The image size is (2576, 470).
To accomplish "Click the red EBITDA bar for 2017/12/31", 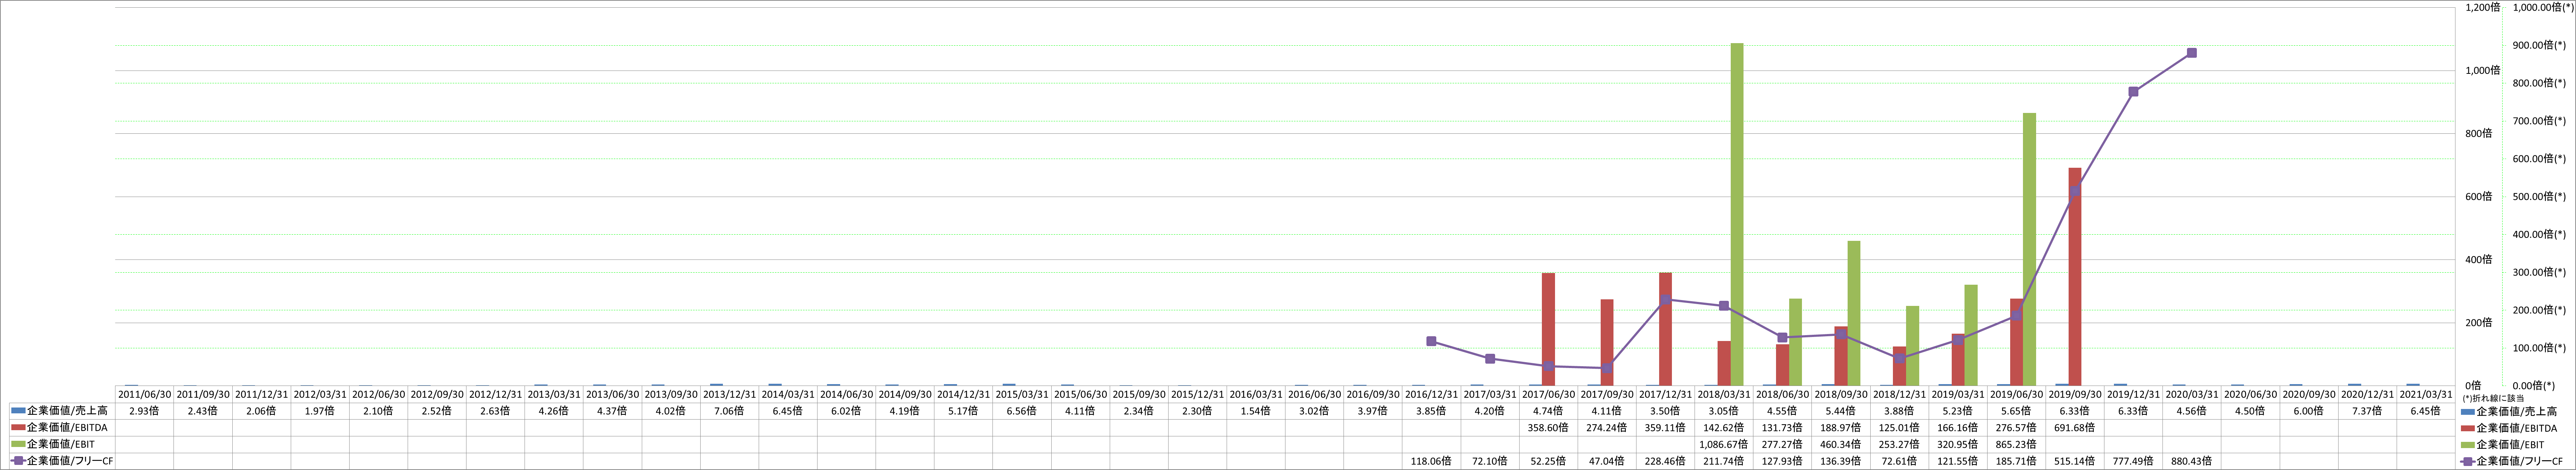I will pos(1665,329).
